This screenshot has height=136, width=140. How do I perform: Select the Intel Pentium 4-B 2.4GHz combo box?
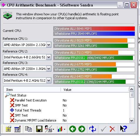click(x=27, y=81)
